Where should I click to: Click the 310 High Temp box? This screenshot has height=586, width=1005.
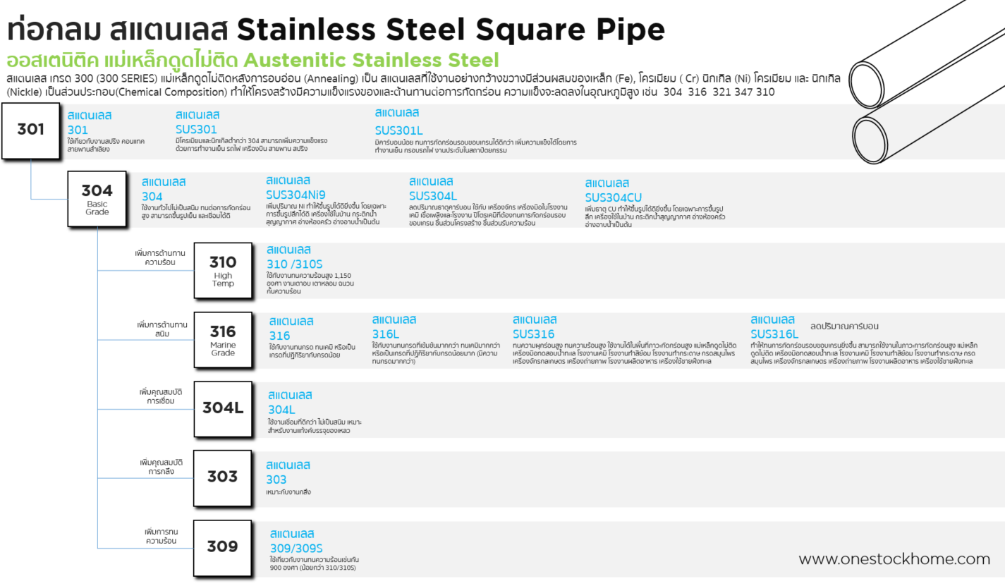[223, 271]
